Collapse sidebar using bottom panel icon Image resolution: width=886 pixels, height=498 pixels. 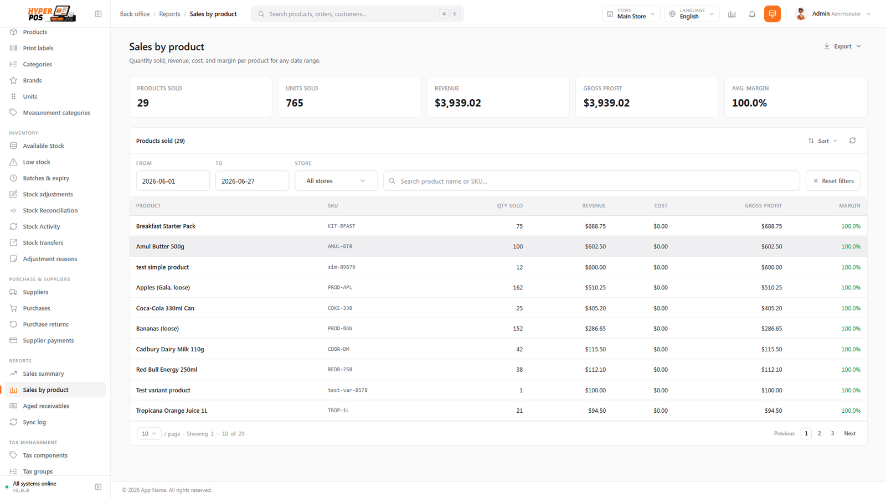98,487
